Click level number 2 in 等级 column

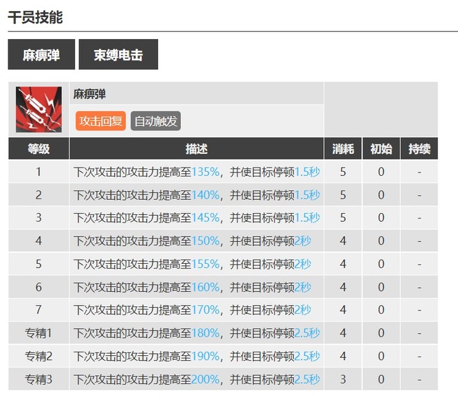tap(39, 195)
